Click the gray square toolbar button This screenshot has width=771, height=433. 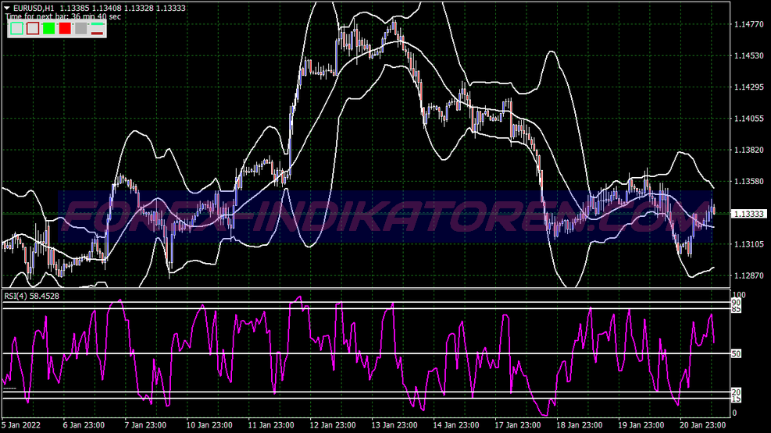80,29
